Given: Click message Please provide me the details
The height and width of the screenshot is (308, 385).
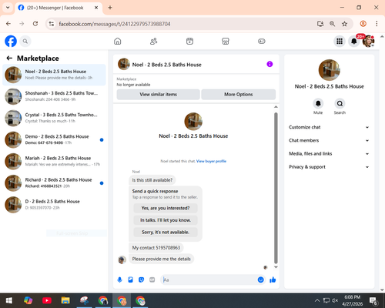Looking at the screenshot, I should pyautogui.click(x=162, y=259).
